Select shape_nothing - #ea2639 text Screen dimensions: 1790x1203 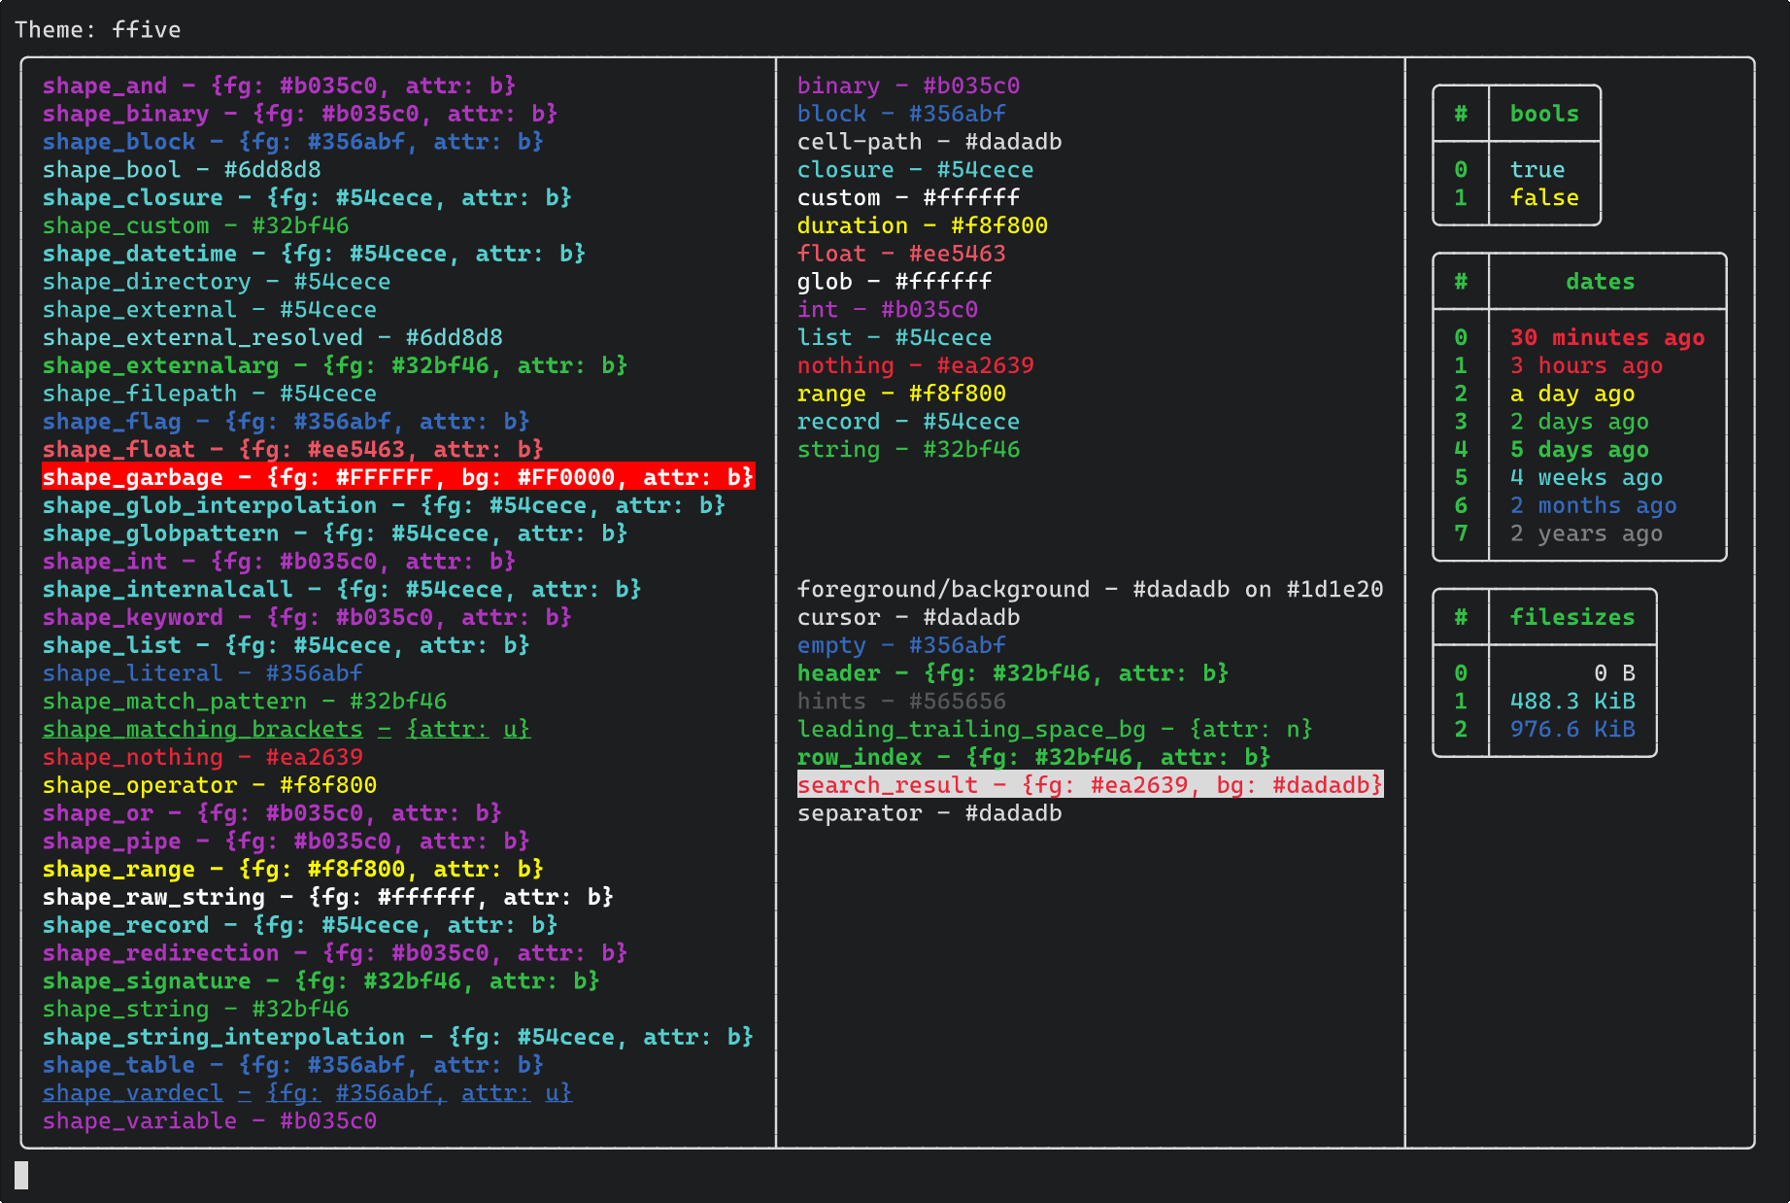pyautogui.click(x=202, y=758)
